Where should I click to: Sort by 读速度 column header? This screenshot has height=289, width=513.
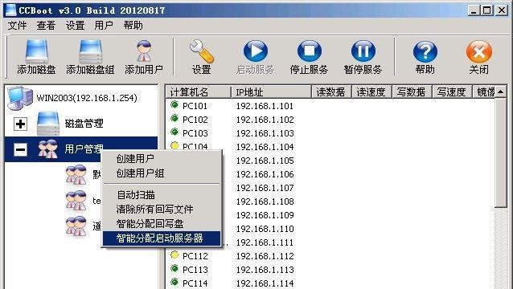(x=371, y=92)
